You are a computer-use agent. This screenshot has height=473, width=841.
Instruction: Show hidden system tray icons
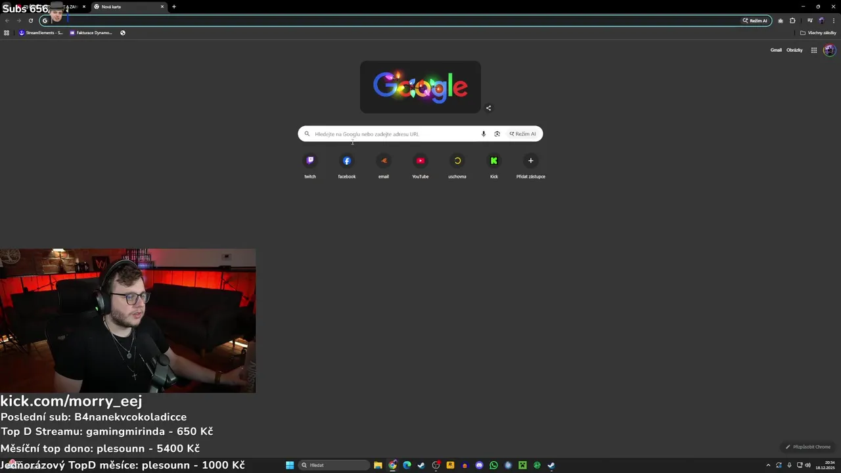coord(767,465)
